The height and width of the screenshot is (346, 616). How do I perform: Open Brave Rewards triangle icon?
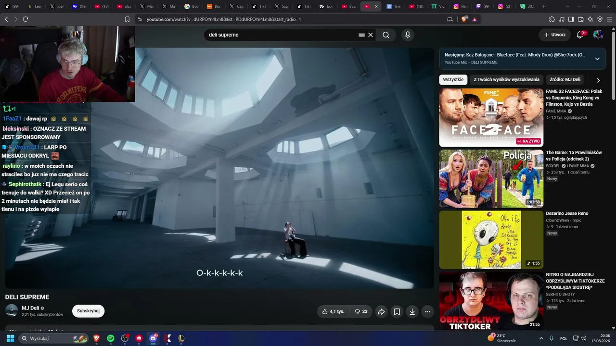475,19
